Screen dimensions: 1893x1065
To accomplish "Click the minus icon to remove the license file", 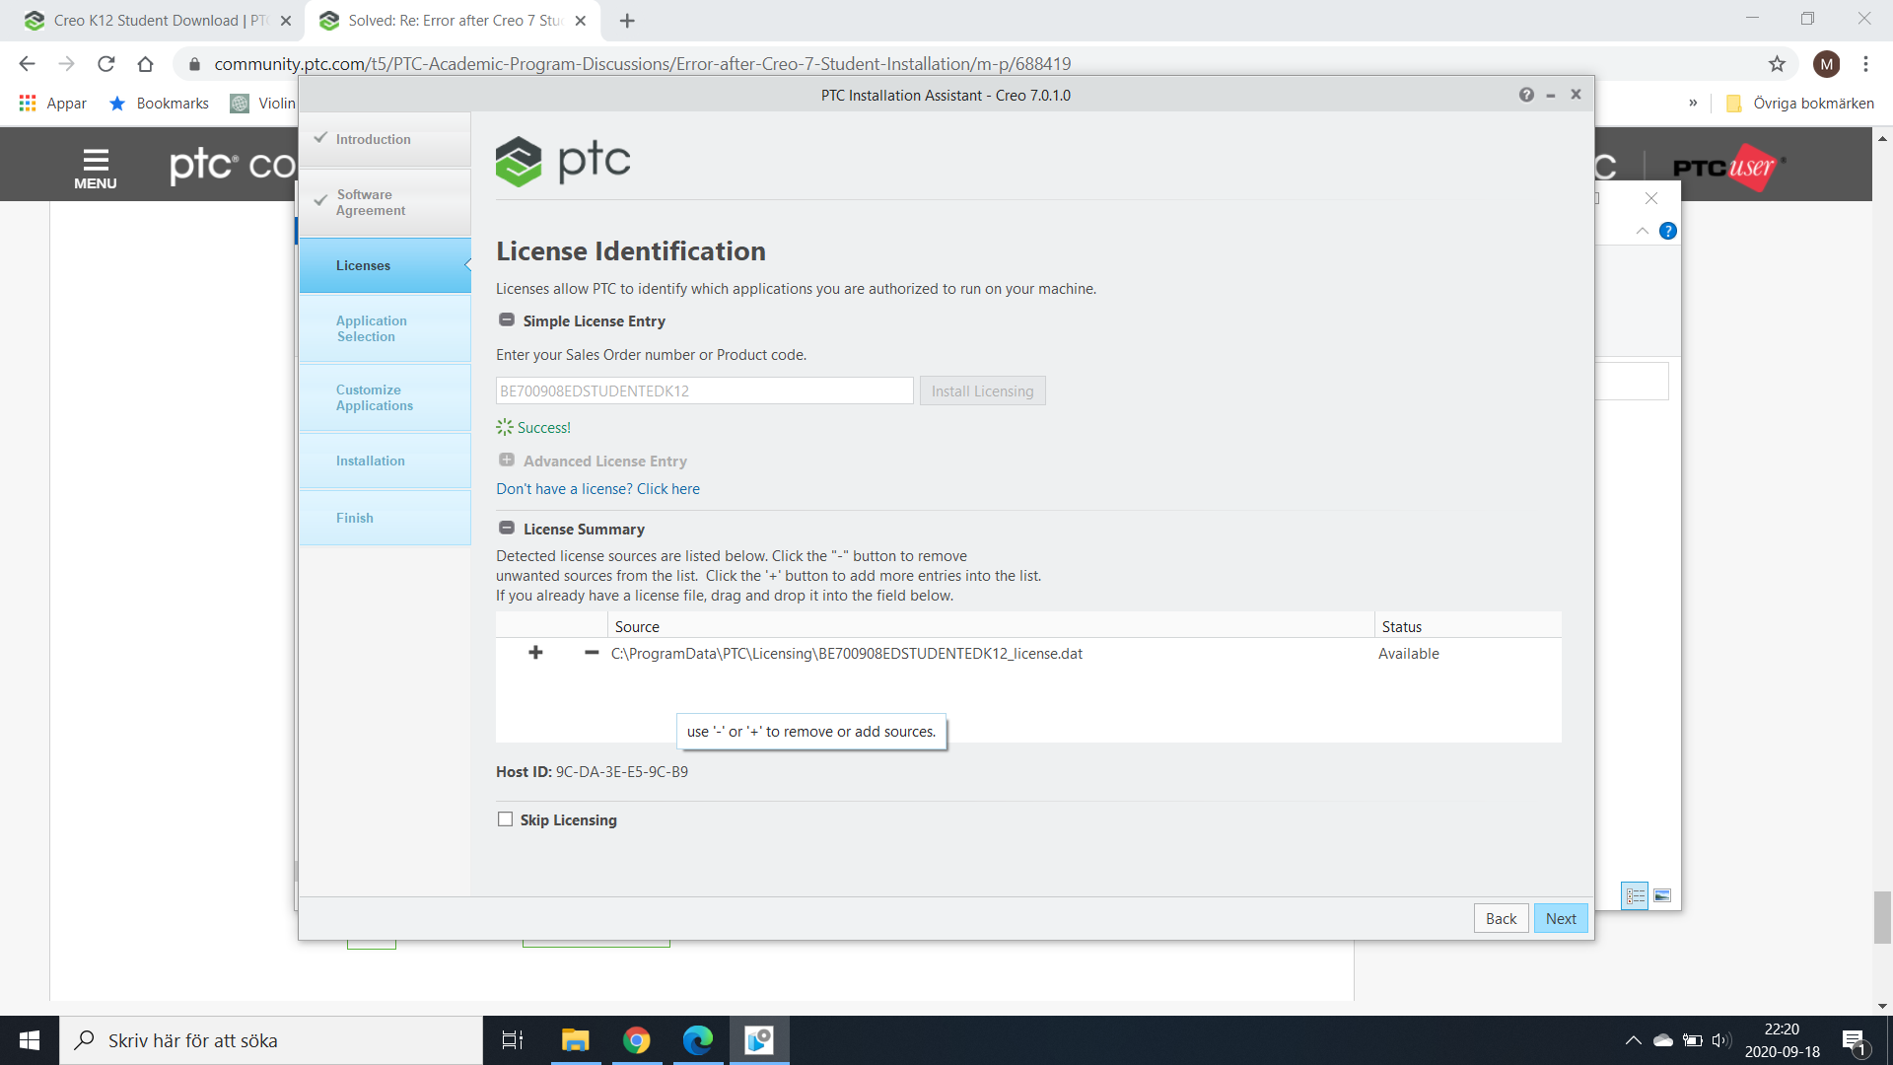I will click(592, 653).
